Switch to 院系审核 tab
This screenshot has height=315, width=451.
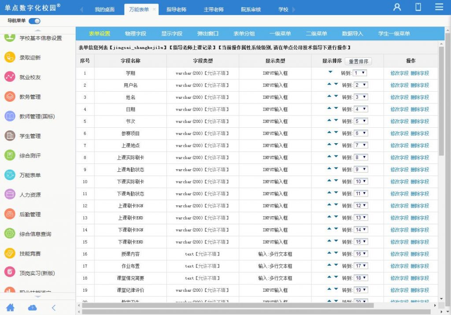(x=251, y=10)
